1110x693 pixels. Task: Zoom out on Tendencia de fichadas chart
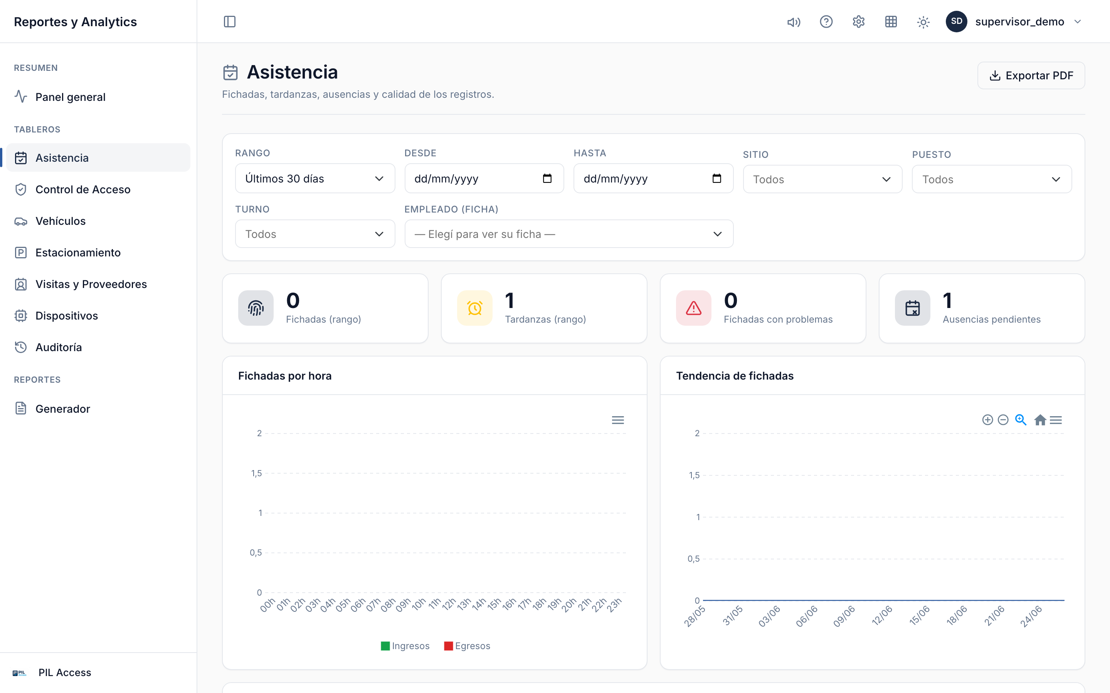(1003, 420)
